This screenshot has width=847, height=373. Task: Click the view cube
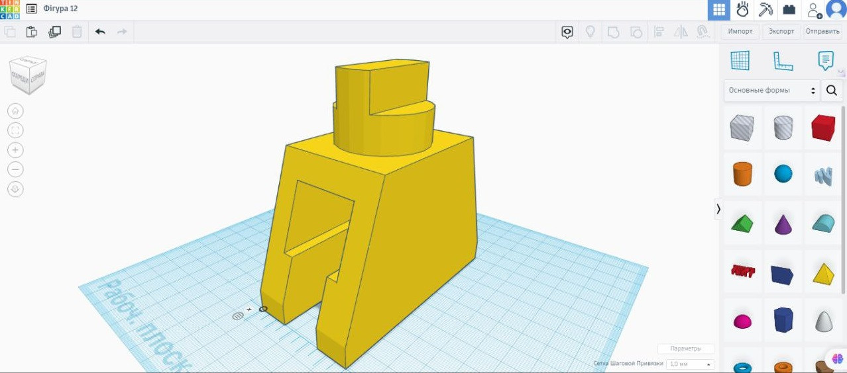pyautogui.click(x=28, y=74)
